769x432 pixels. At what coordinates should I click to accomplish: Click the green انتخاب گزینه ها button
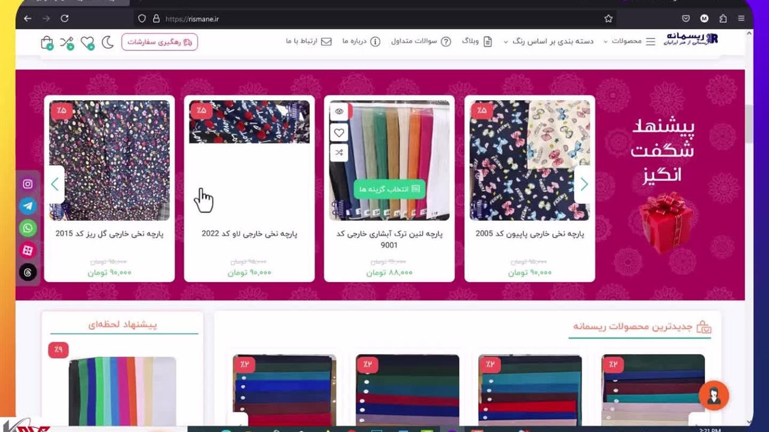pyautogui.click(x=389, y=189)
